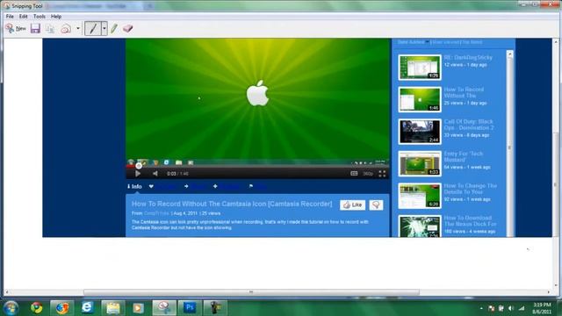The height and width of the screenshot is (316, 562).
Task: Click the horizontal scrollbar right arrow
Action: (549, 292)
